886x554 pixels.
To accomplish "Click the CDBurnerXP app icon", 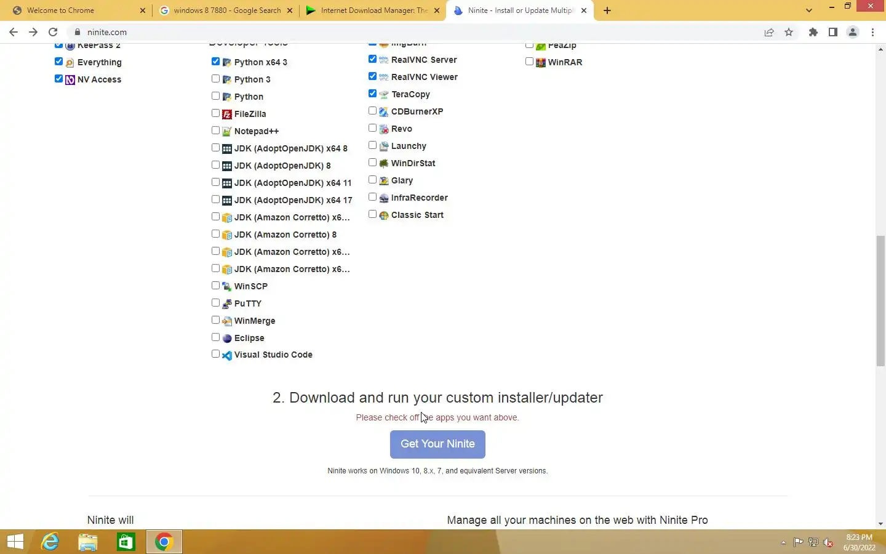I will (x=384, y=111).
